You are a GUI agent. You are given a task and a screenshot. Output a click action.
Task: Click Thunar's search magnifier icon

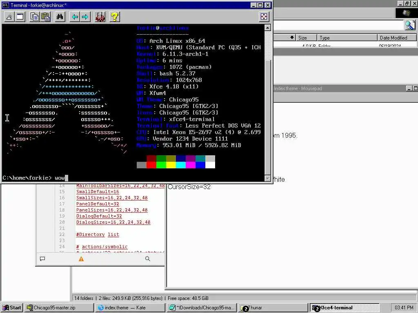tap(410, 25)
